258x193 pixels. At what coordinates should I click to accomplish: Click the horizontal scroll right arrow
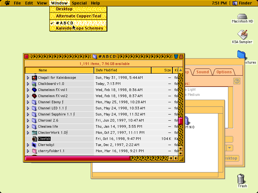pos(176,158)
